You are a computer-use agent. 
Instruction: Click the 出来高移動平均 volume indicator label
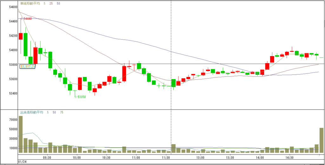(31, 112)
